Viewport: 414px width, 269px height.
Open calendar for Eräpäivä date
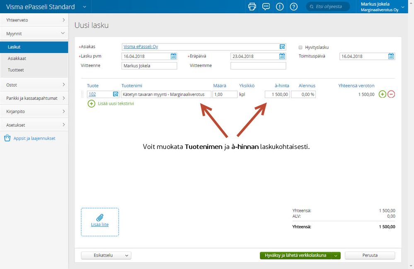(282, 56)
